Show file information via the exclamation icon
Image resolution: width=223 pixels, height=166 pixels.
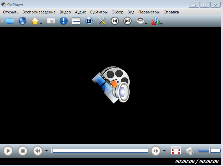pos(63,21)
